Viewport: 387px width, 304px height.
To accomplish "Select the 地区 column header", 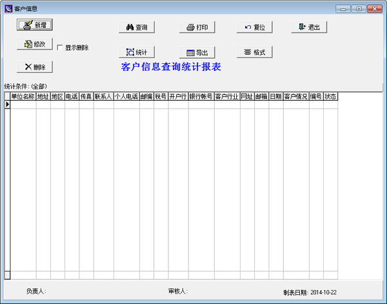I will coord(57,96).
